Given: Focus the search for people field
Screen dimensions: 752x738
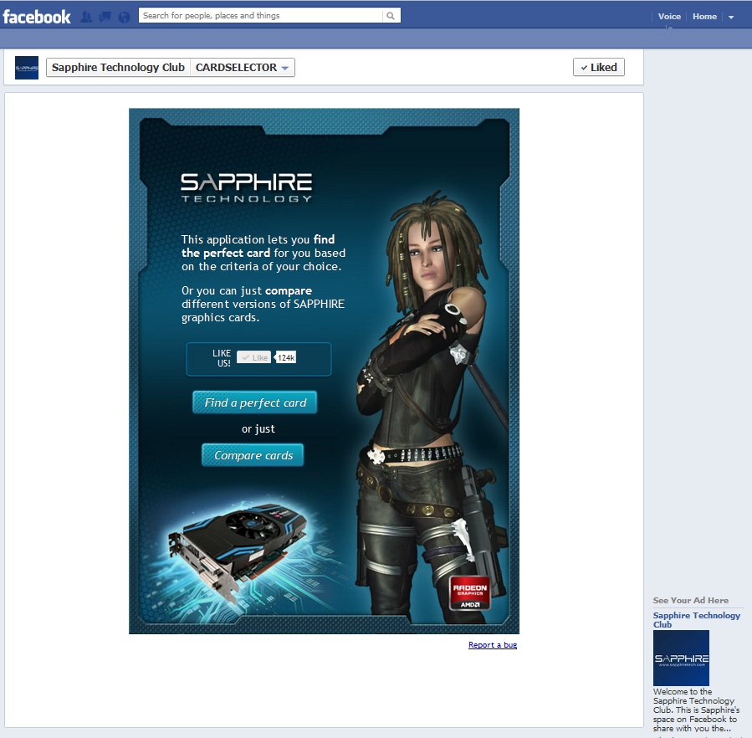Looking at the screenshot, I should pos(261,15).
